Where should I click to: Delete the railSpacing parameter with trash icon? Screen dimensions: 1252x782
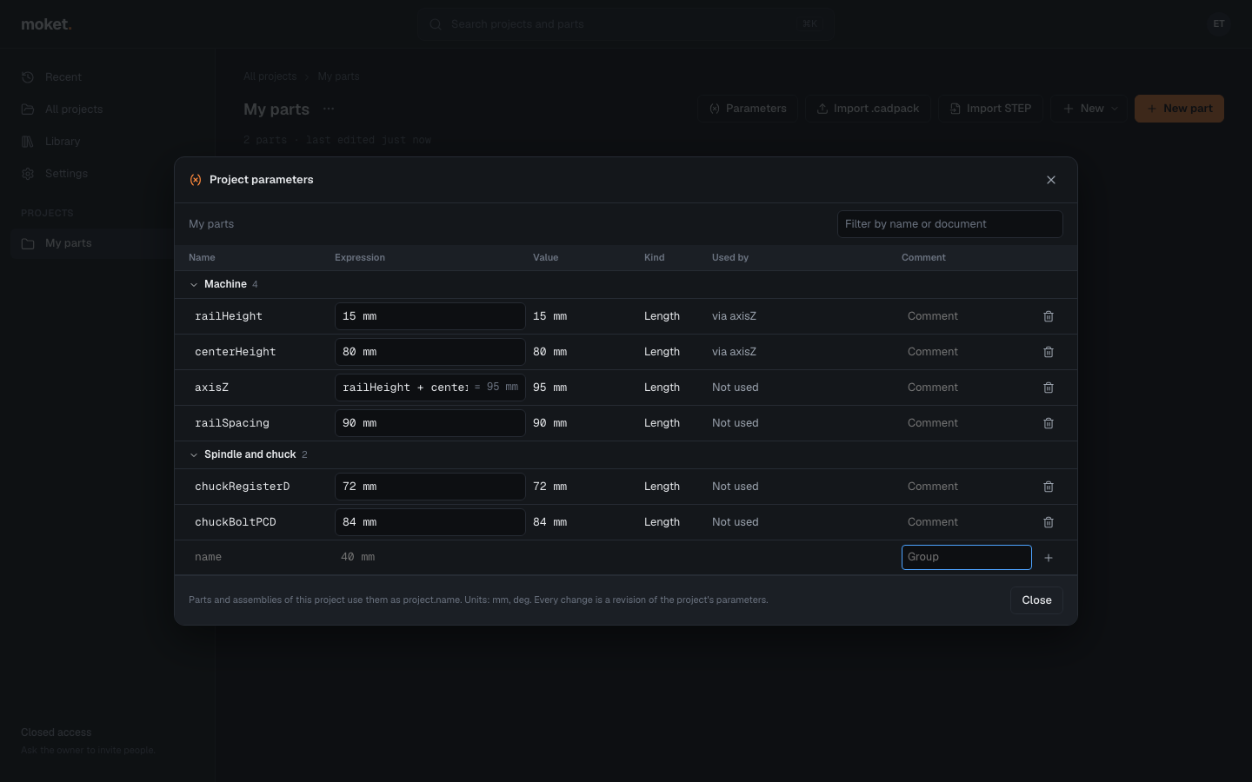(x=1049, y=423)
